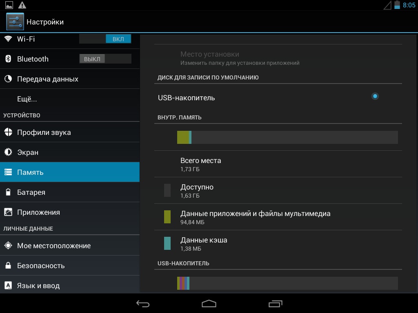The image size is (418, 313).
Task: Tap the Settings app icon in header
Action: pyautogui.click(x=15, y=22)
